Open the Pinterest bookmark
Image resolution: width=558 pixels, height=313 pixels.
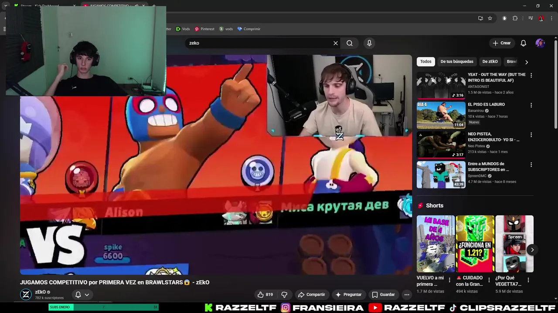pyautogui.click(x=204, y=29)
